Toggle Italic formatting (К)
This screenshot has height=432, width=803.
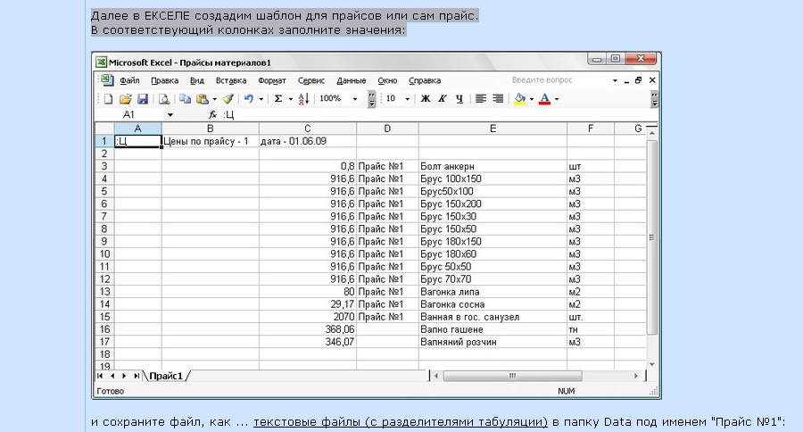pos(443,99)
